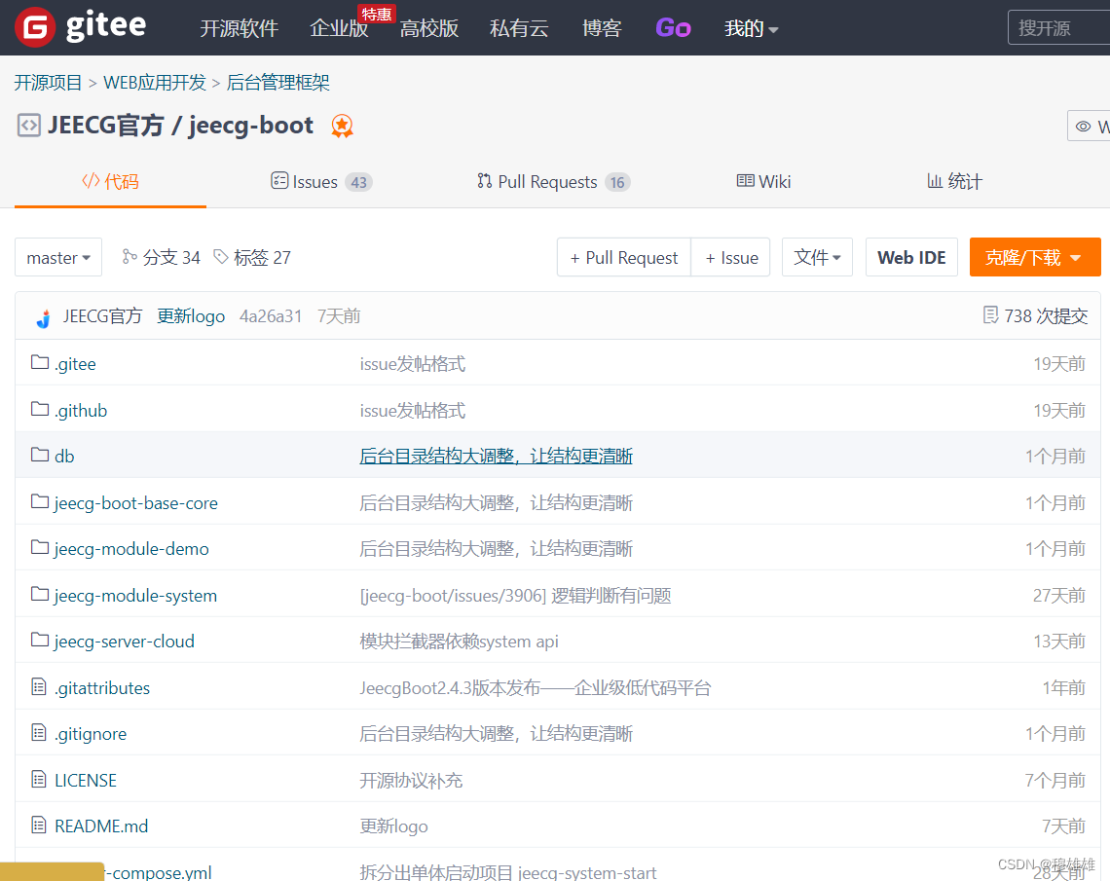Image resolution: width=1110 pixels, height=881 pixels.
Task: Open the master branch dropdown
Action: [58, 258]
